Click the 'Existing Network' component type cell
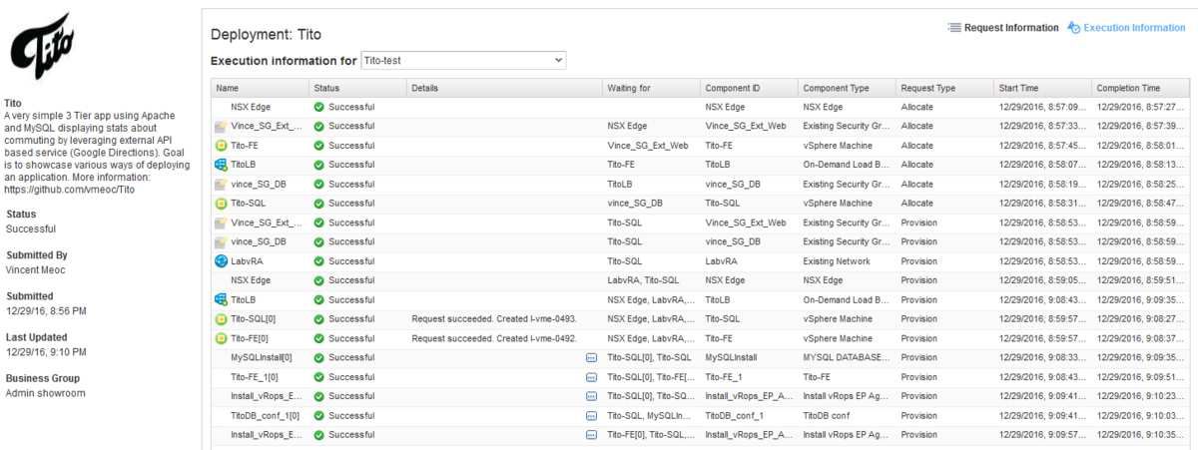The image size is (1198, 450). click(837, 261)
